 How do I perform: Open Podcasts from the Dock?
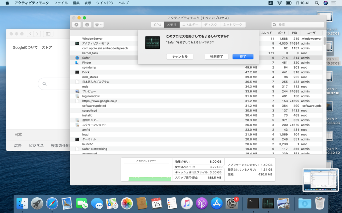tap(201, 204)
